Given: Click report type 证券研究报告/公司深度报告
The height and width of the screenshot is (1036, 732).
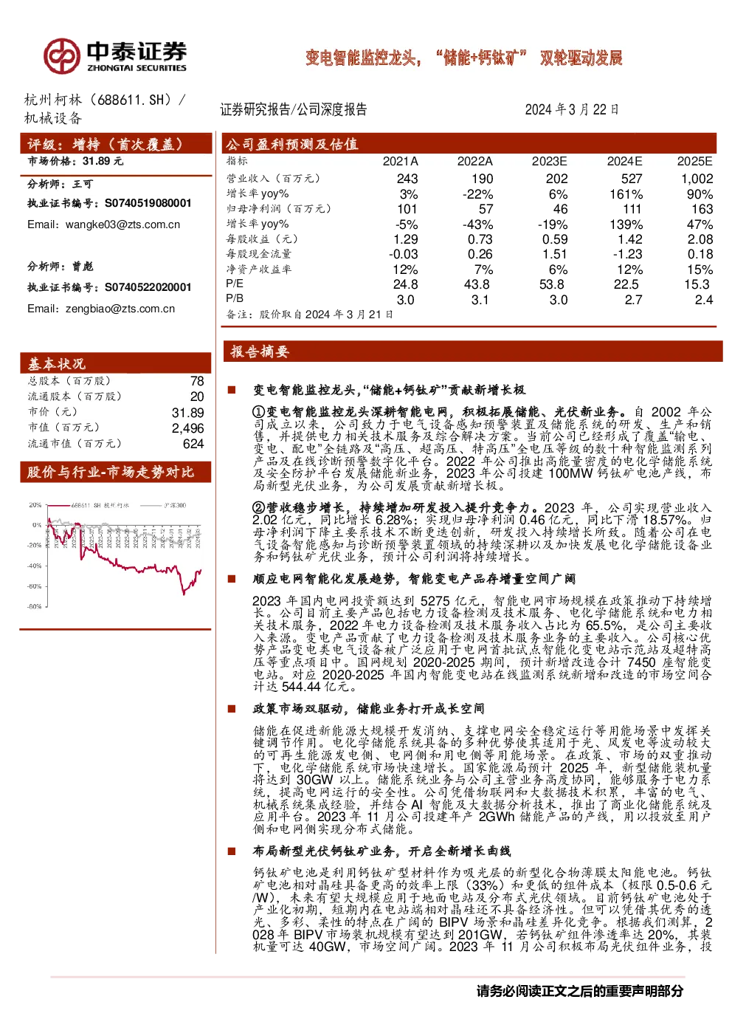Looking at the screenshot, I should pos(294,109).
